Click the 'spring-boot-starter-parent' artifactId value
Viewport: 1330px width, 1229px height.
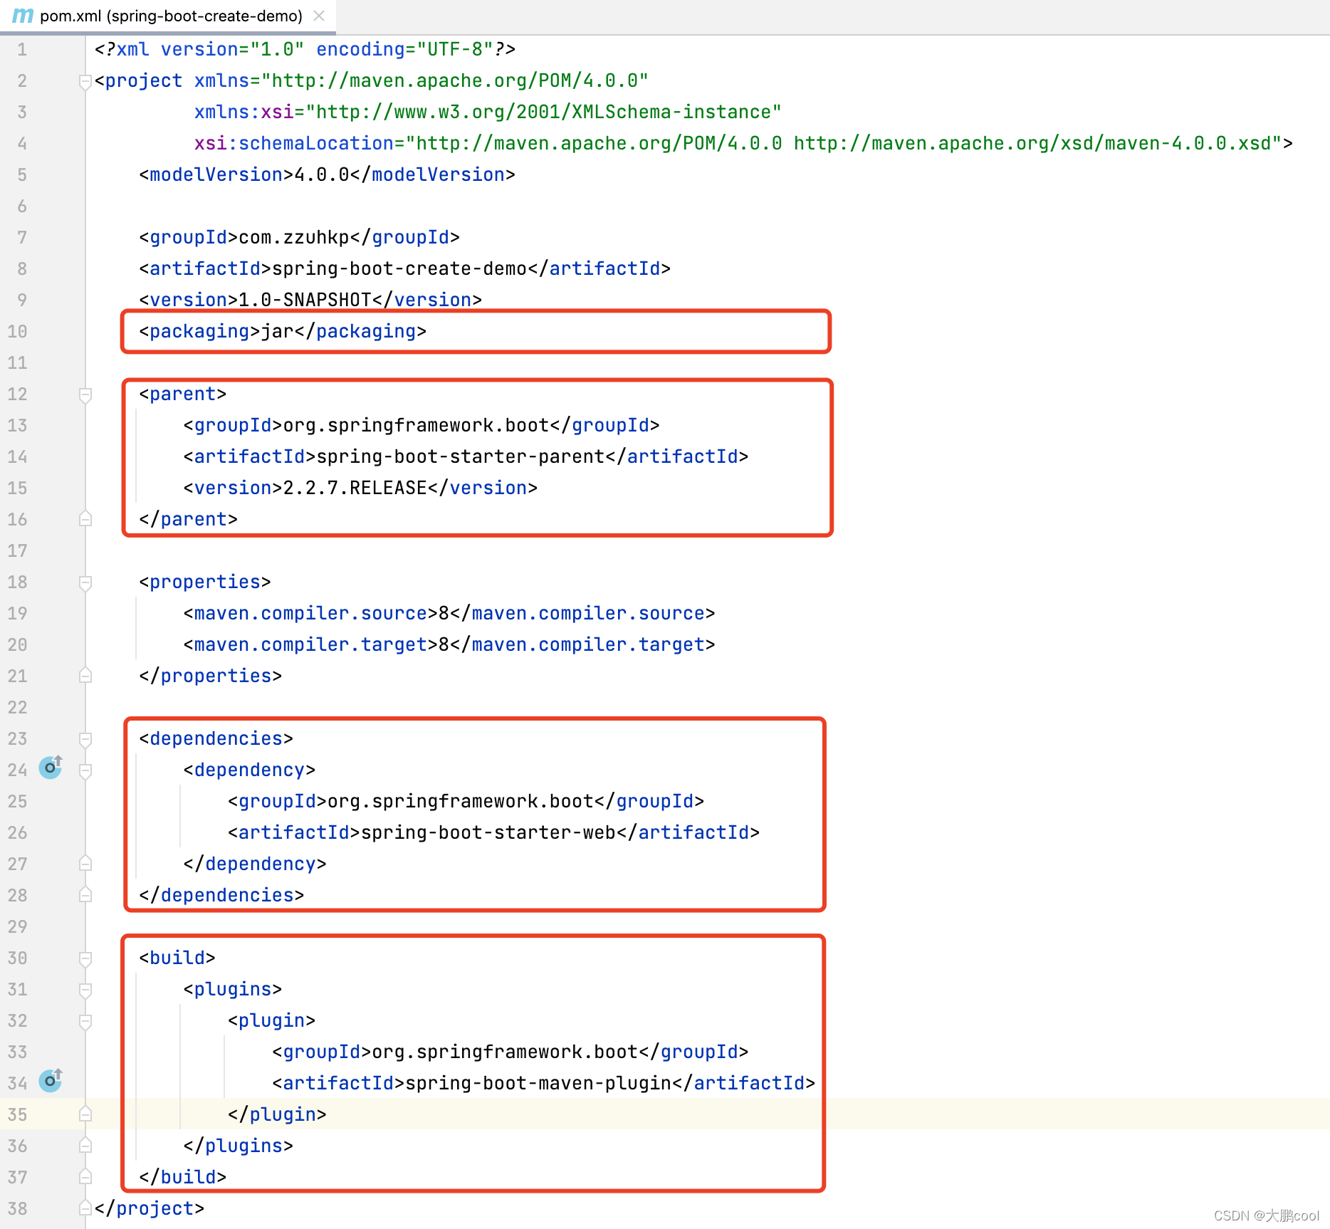(461, 457)
